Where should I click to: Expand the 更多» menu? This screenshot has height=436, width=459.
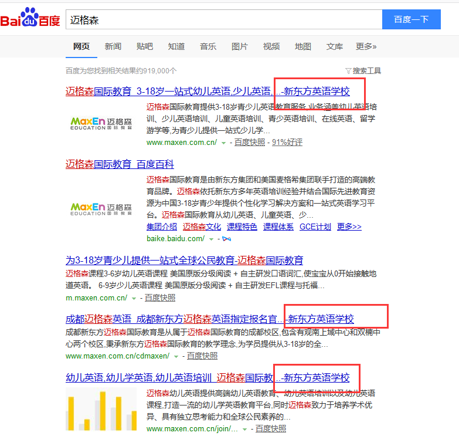[366, 46]
